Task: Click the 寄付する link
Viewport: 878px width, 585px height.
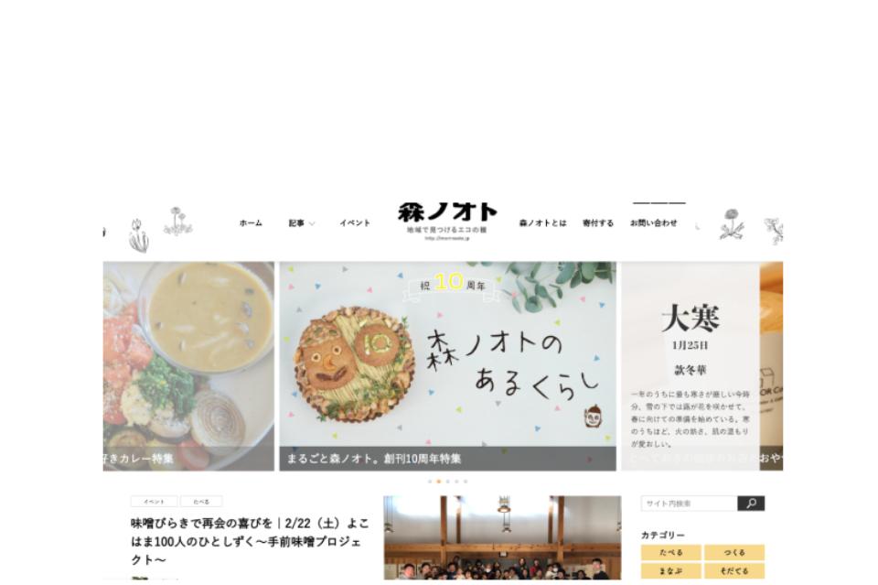Action: pyautogui.click(x=598, y=223)
